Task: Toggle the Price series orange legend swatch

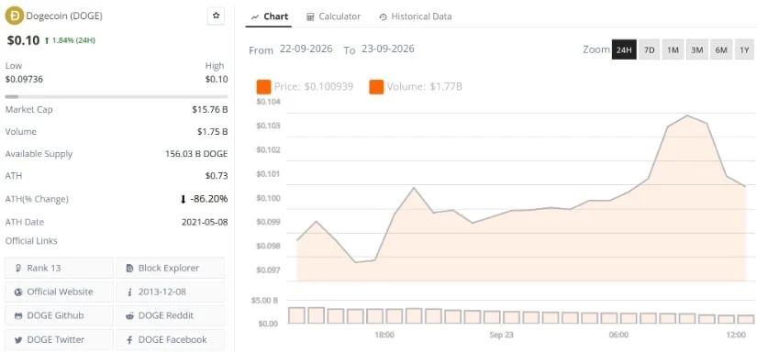Action: click(x=263, y=87)
